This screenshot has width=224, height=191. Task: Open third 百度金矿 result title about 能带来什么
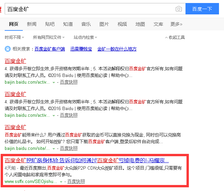15,127
